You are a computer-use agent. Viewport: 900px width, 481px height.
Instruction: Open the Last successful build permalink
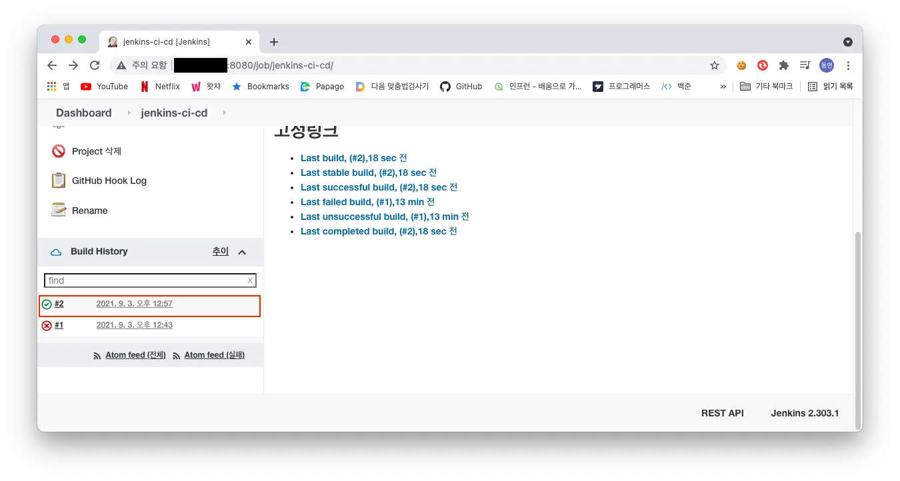[379, 187]
